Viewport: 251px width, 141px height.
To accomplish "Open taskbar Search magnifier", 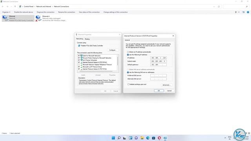I will (119, 138).
